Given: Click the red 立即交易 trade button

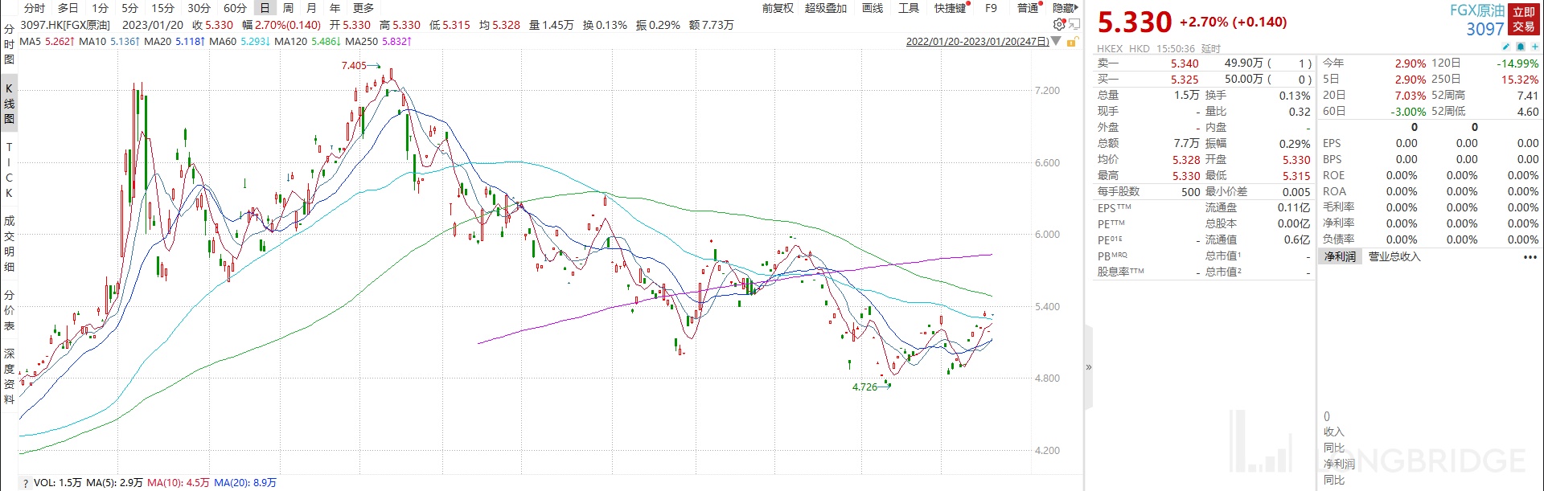Looking at the screenshot, I should [1524, 19].
